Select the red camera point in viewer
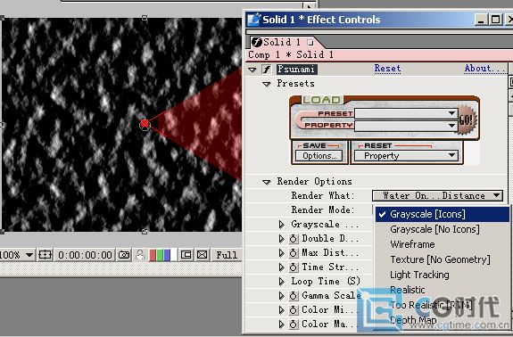Viewport: 513px width, 337px height. click(145, 124)
